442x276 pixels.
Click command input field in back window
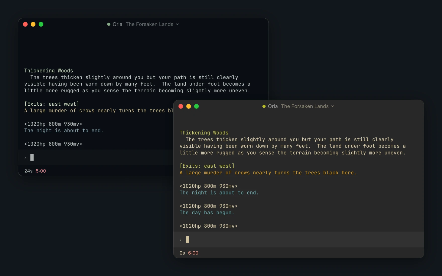pos(96,158)
